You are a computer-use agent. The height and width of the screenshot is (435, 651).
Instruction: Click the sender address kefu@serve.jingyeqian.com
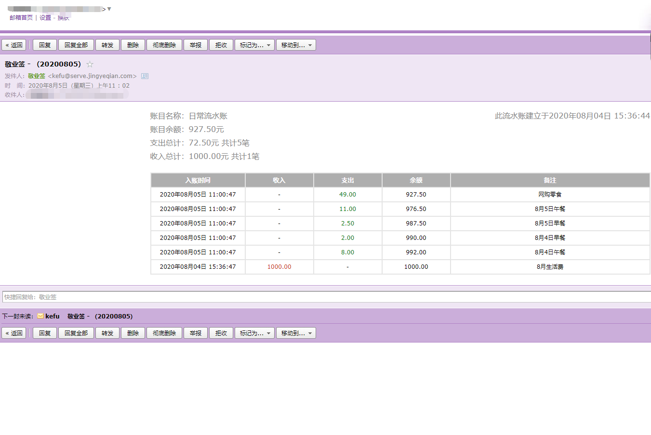point(93,76)
